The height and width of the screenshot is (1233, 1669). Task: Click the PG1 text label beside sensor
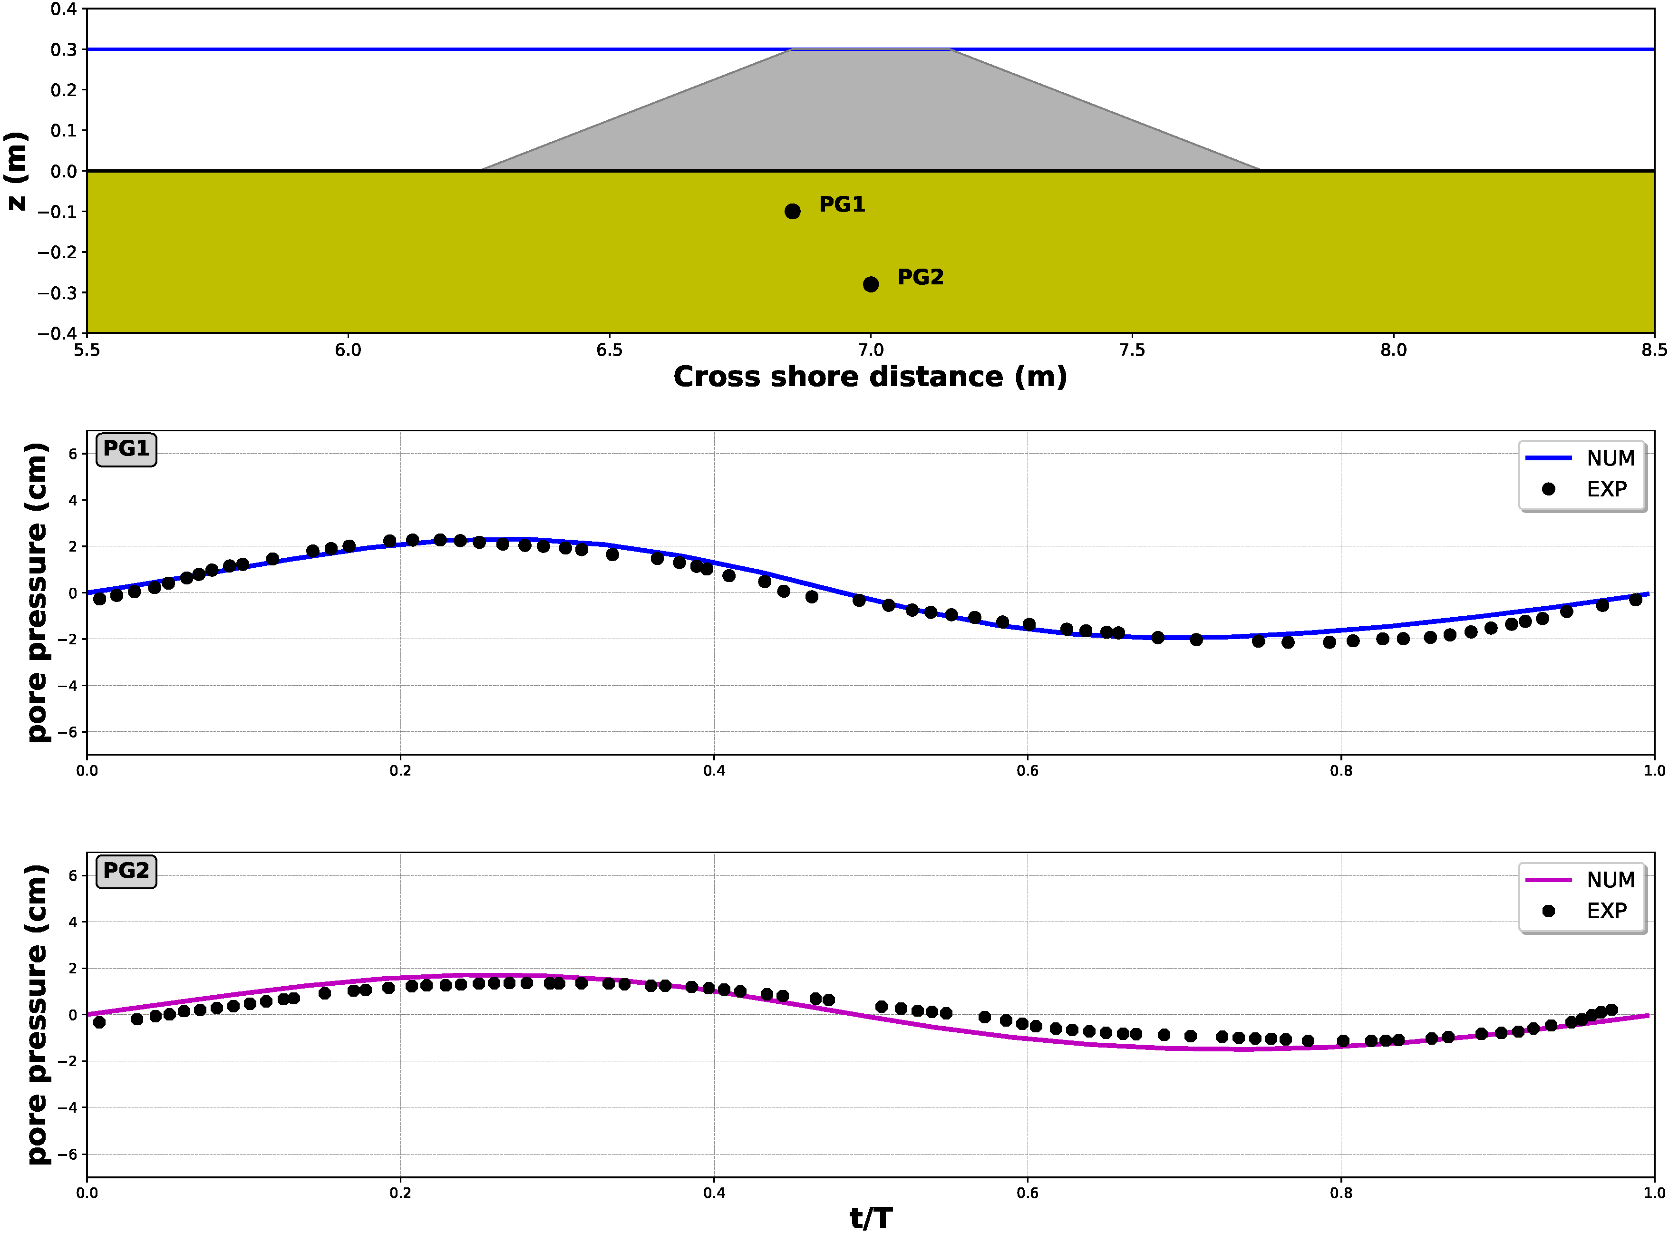click(842, 204)
